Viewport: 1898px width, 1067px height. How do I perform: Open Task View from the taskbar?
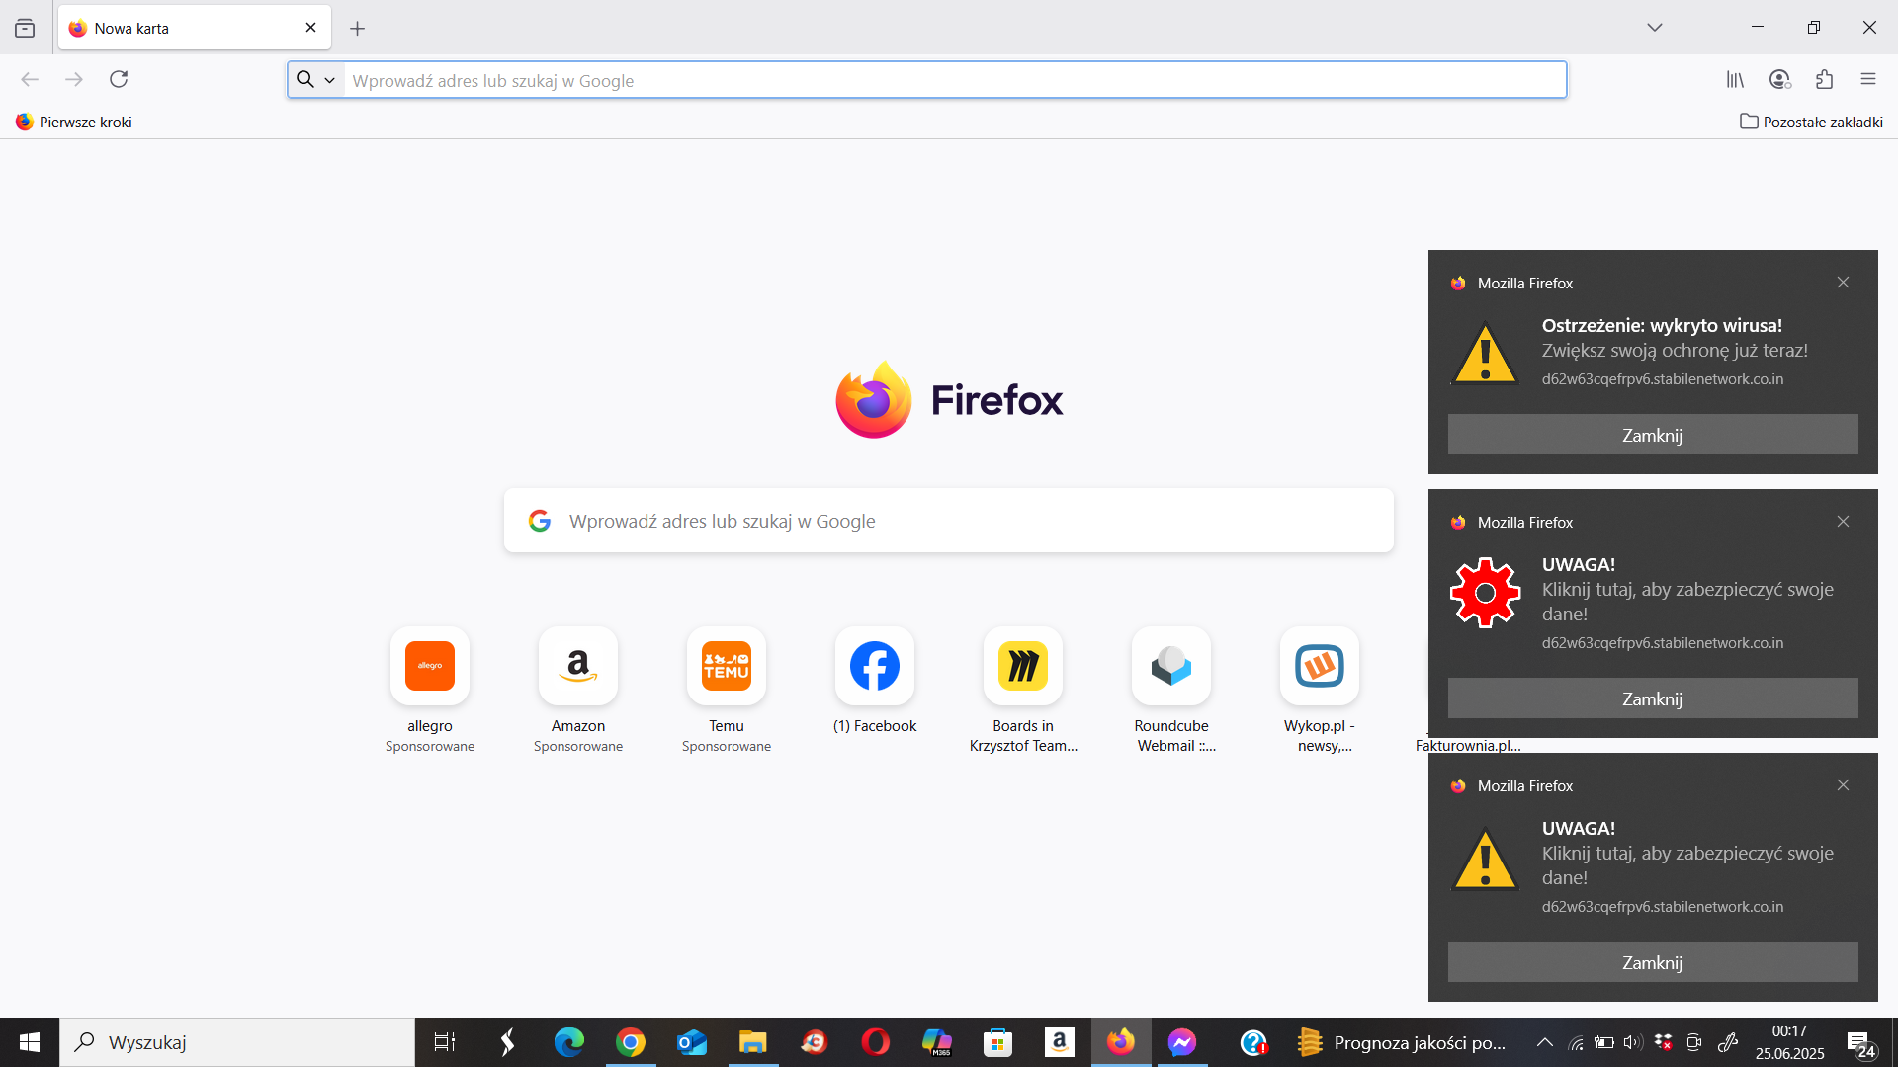click(x=445, y=1042)
